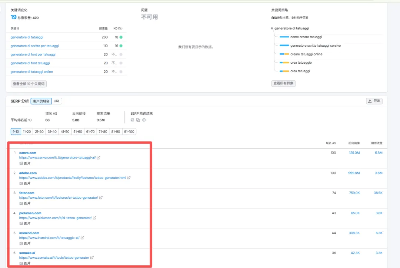Select cluster come creare tatuaggi
This screenshot has width=400, height=268.
click(306, 37)
